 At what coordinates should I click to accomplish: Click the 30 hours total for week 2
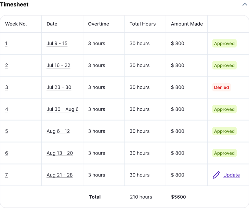tap(140, 65)
